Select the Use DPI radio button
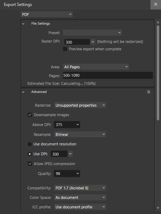This screenshot has width=161, height=214. (30, 154)
